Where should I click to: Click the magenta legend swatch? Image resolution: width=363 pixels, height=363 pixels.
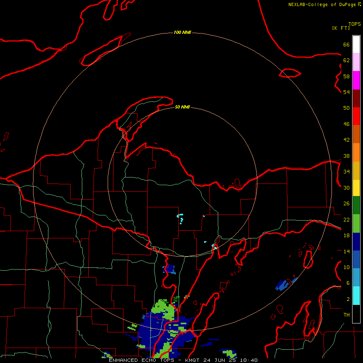click(356, 80)
